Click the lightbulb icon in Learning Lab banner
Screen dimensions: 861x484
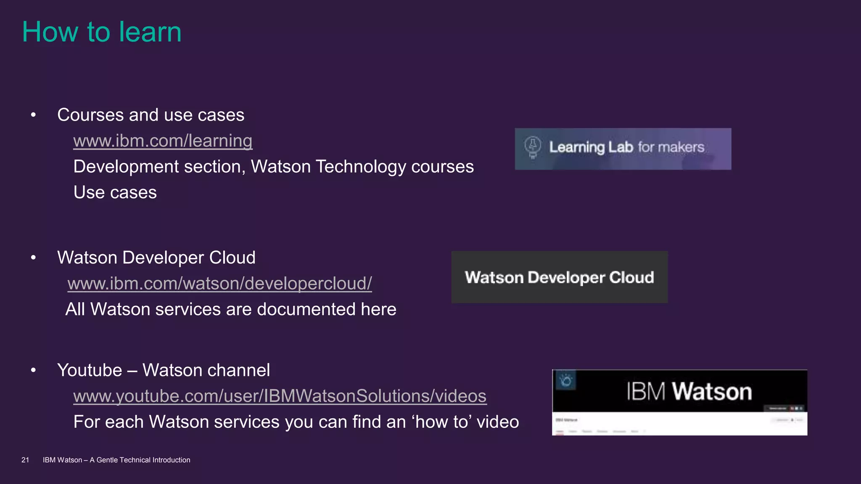(x=533, y=147)
